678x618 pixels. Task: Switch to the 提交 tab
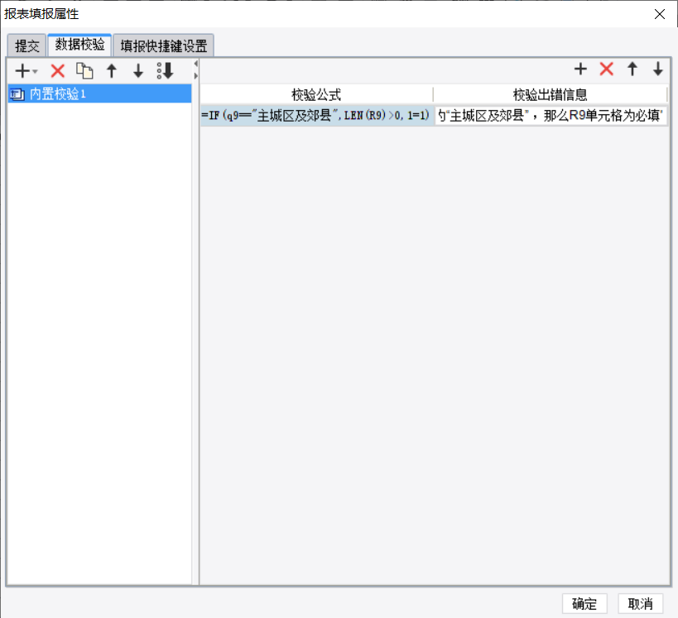[26, 46]
